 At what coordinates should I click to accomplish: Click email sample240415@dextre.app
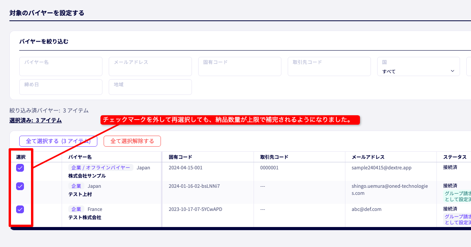(382, 168)
